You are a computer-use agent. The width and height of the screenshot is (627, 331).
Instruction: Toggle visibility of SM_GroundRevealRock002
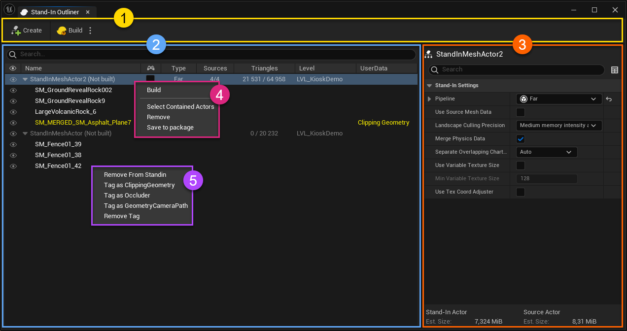(13, 90)
